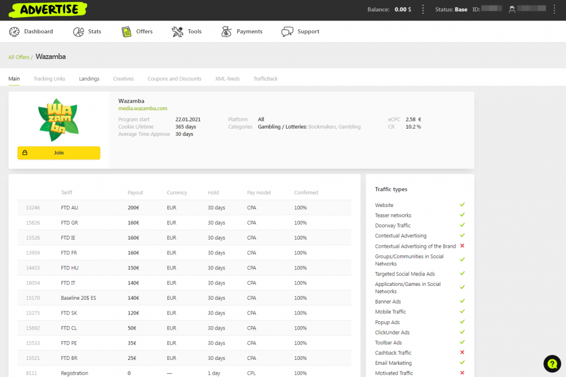Image resolution: width=566 pixels, height=377 pixels.
Task: Switch to Landings tab
Action: pos(89,78)
